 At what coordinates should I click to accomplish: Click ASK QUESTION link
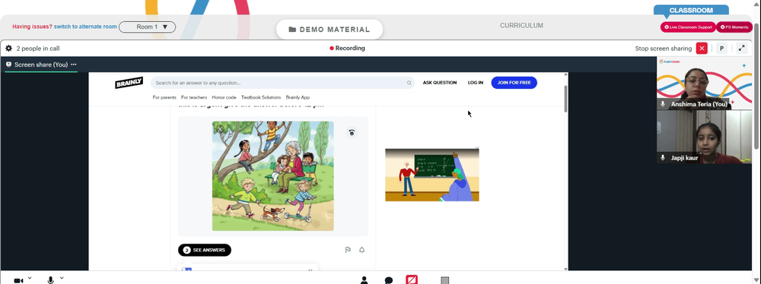pyautogui.click(x=440, y=83)
